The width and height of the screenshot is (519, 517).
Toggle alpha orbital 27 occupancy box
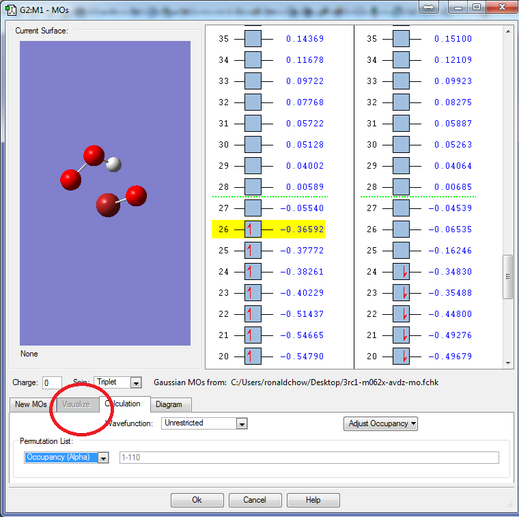(x=253, y=208)
